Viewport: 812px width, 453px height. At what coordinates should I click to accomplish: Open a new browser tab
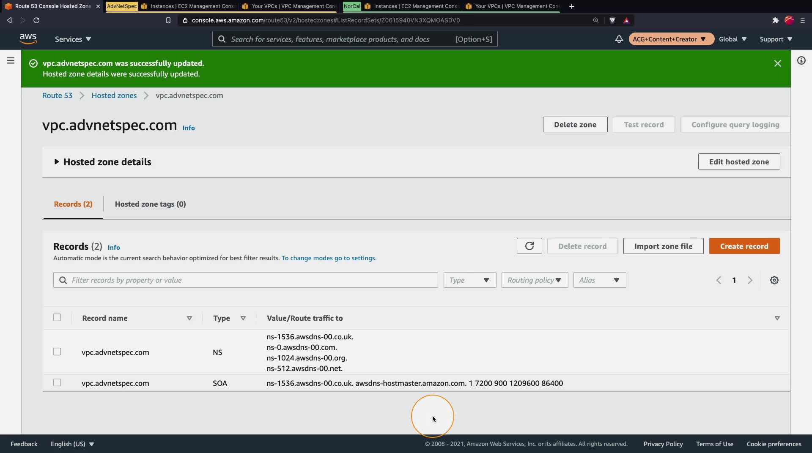[x=572, y=6]
